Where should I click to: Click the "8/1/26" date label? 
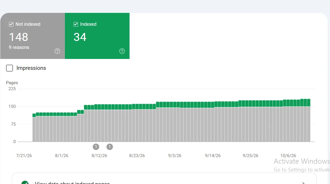(x=62, y=156)
